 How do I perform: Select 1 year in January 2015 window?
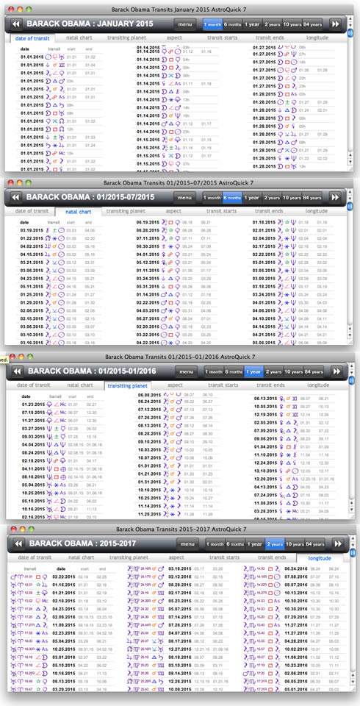pos(253,24)
